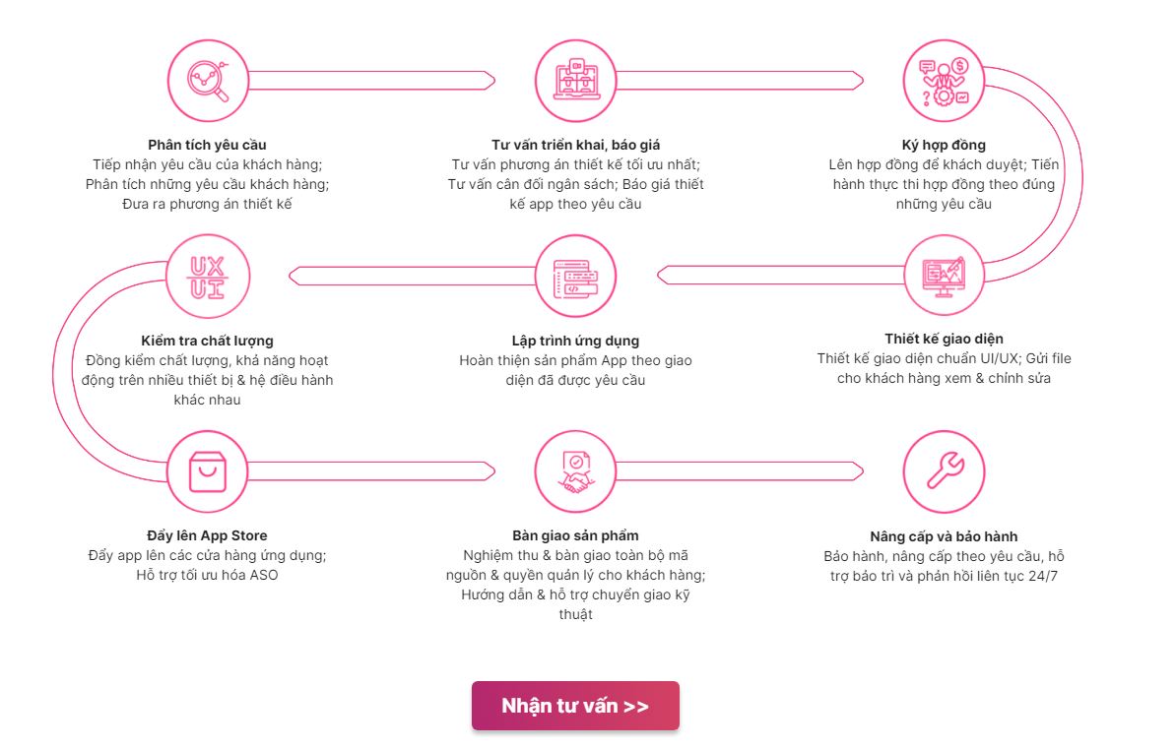Click the magnifier analysis icon for Phân tích yêu cầu
The image size is (1176, 750).
[208, 80]
